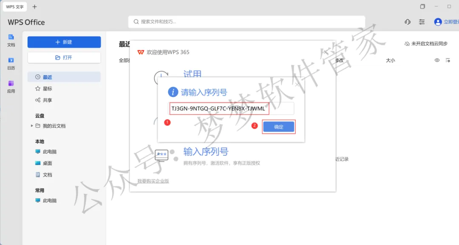The image size is (459, 245).
Task: Open the 文档 section in left rail
Action: pos(11,40)
